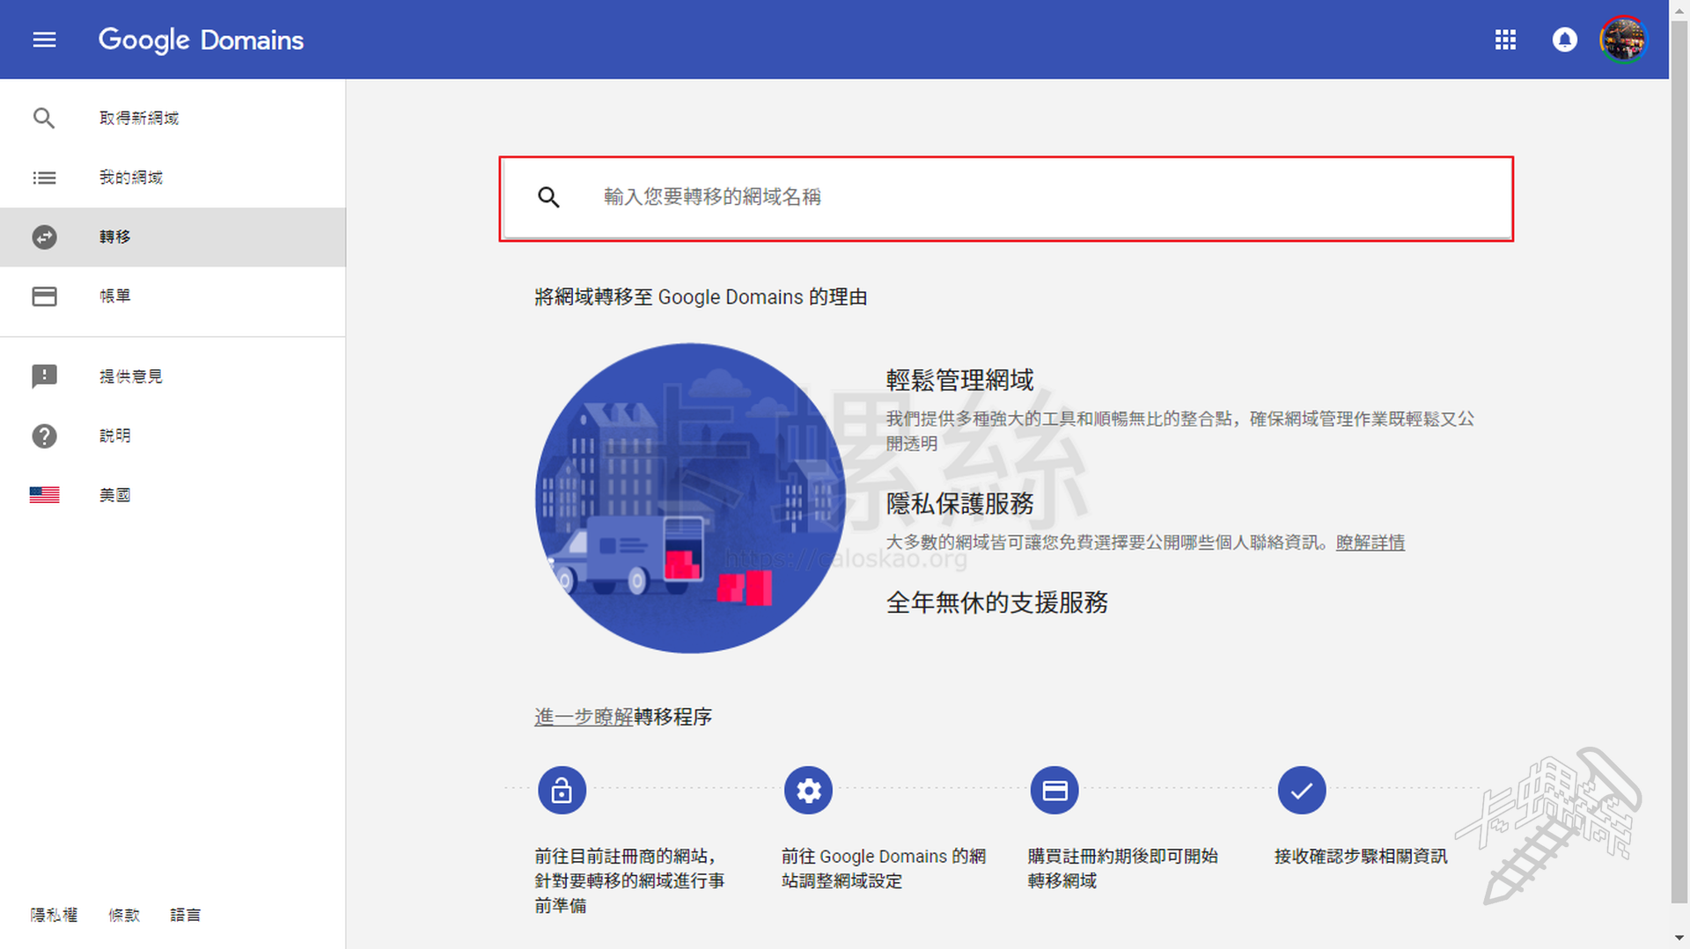This screenshot has height=949, width=1690.
Task: Open the 說明 help item
Action: [x=114, y=435]
